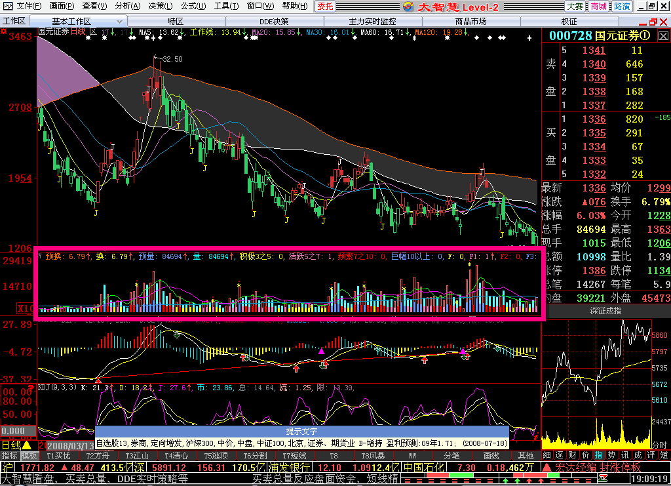Screen dimensions: 671x486
Task: Switch to the 权证 tab
Action: (569, 22)
